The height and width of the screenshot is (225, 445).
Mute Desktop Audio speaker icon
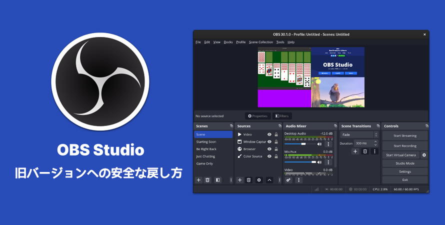pos(319,144)
